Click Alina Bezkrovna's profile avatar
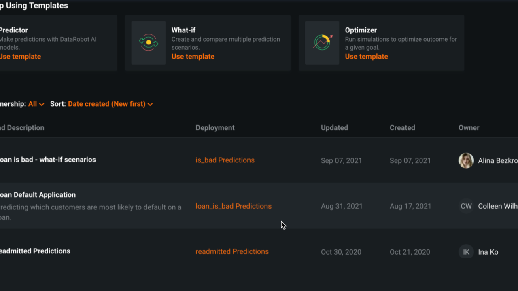This screenshot has width=518, height=291. pos(466,160)
